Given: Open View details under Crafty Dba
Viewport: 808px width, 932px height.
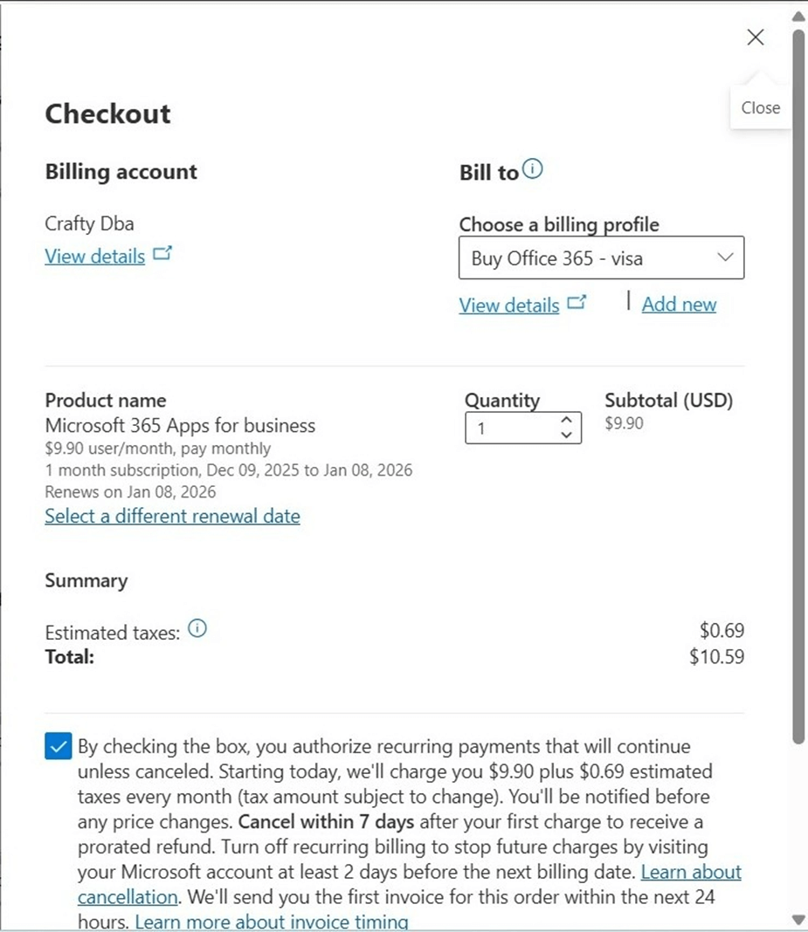Looking at the screenshot, I should 94,256.
